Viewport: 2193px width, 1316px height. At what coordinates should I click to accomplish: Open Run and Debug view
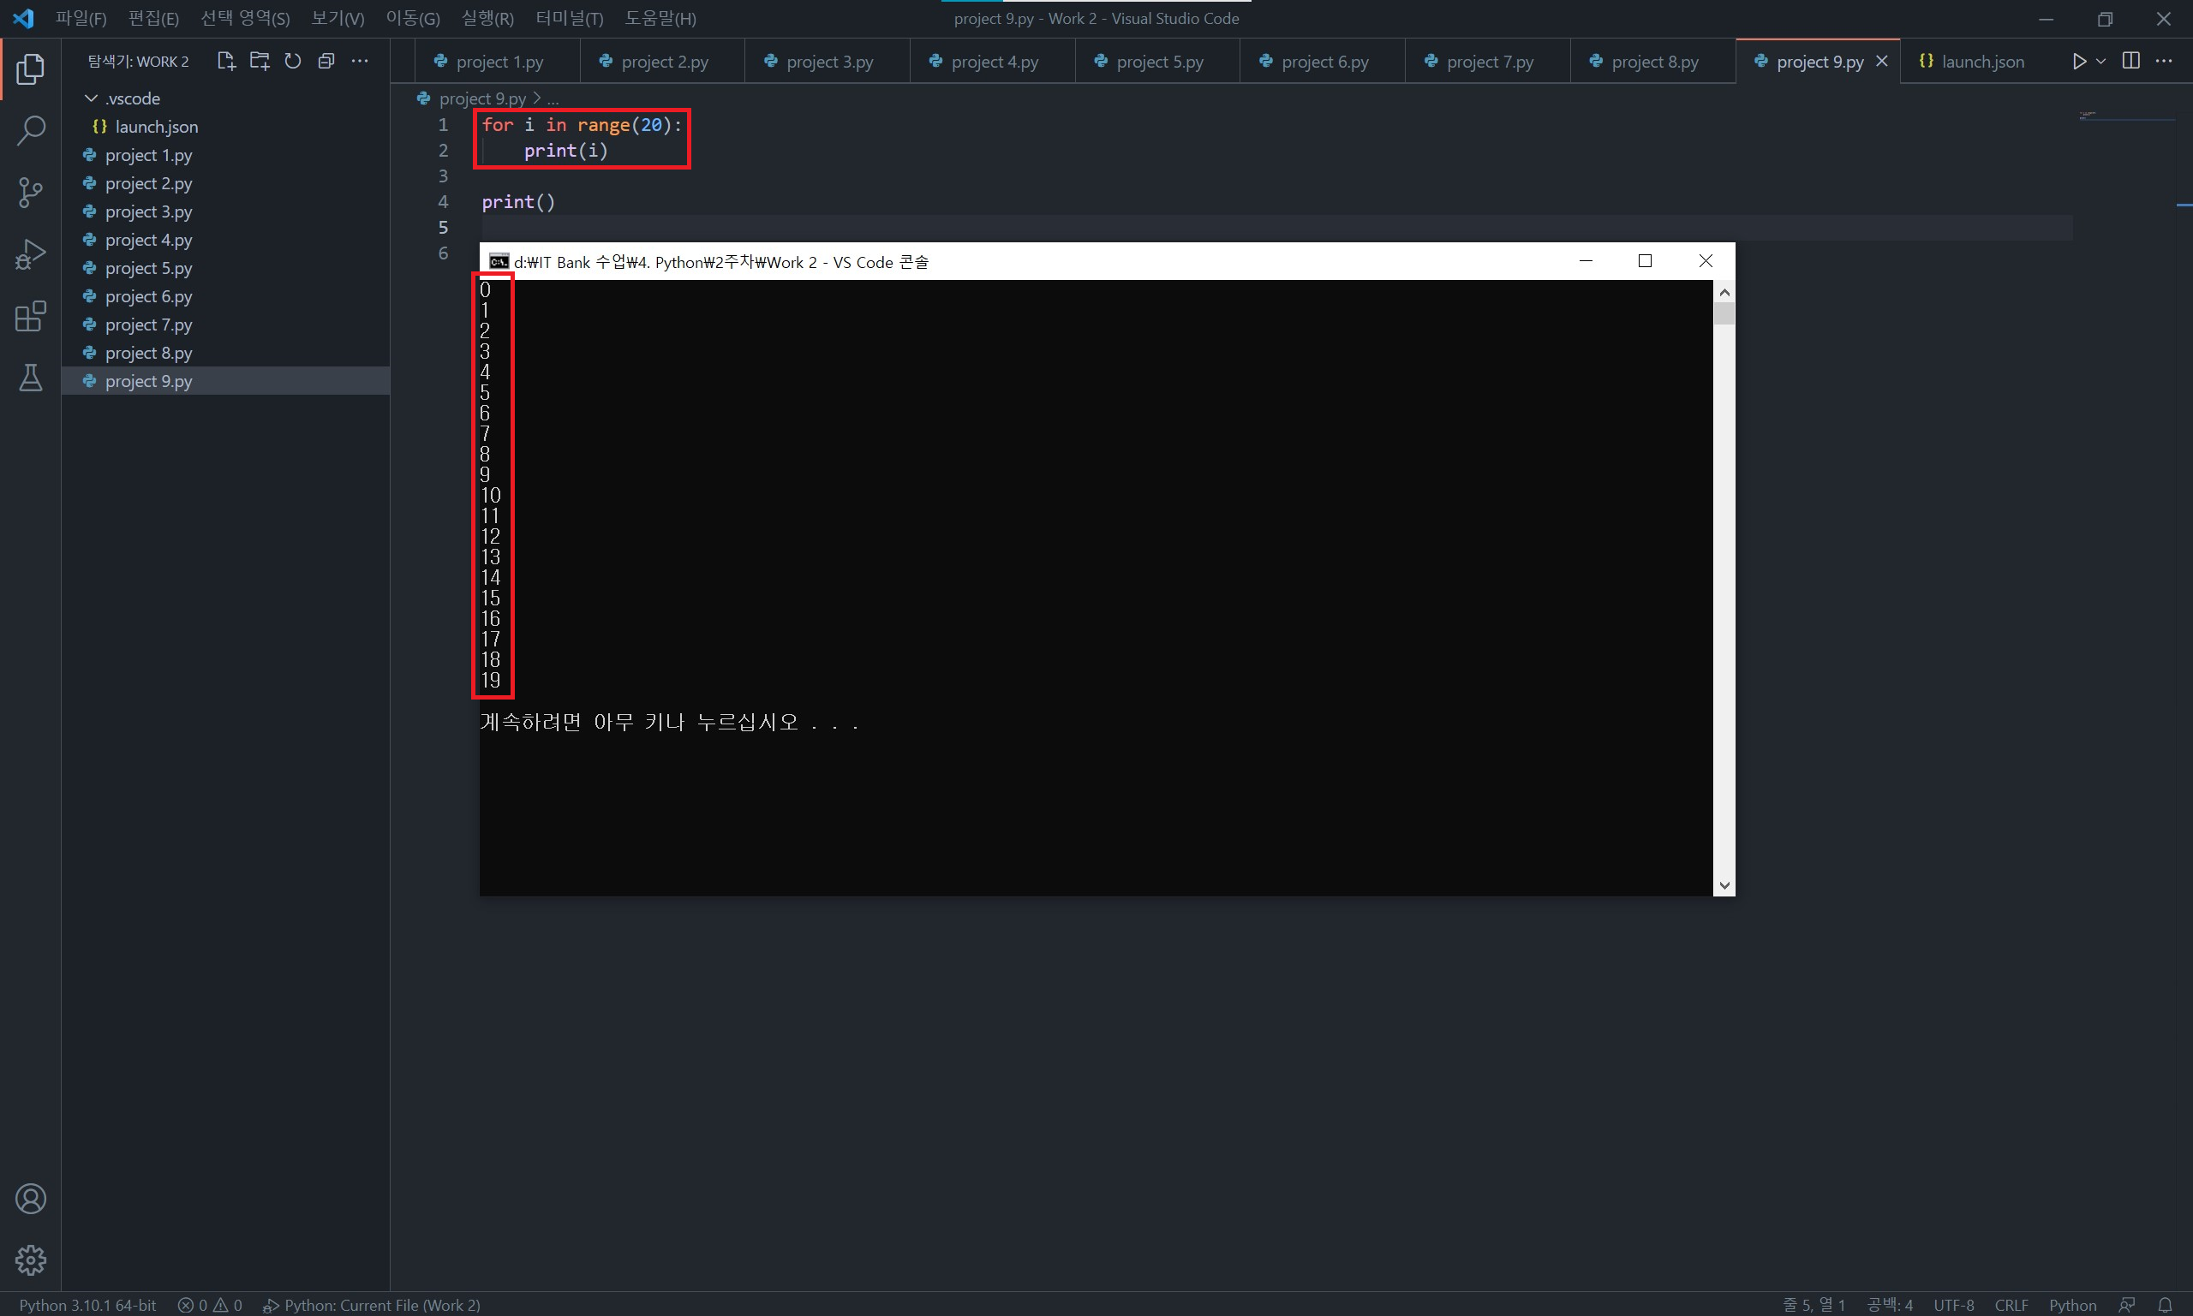tap(30, 254)
